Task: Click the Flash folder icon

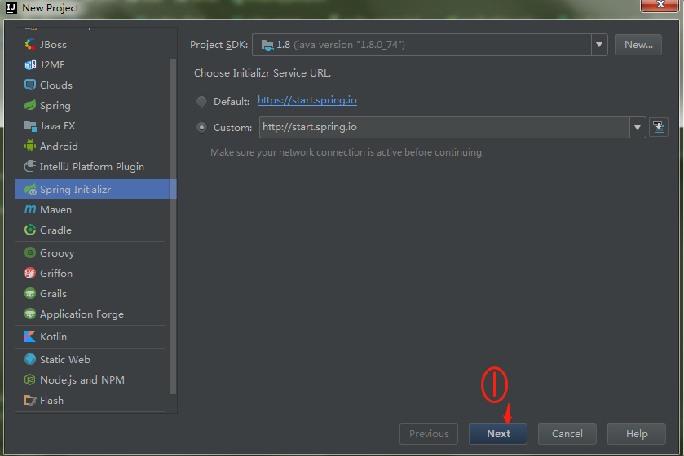Action: coord(29,401)
